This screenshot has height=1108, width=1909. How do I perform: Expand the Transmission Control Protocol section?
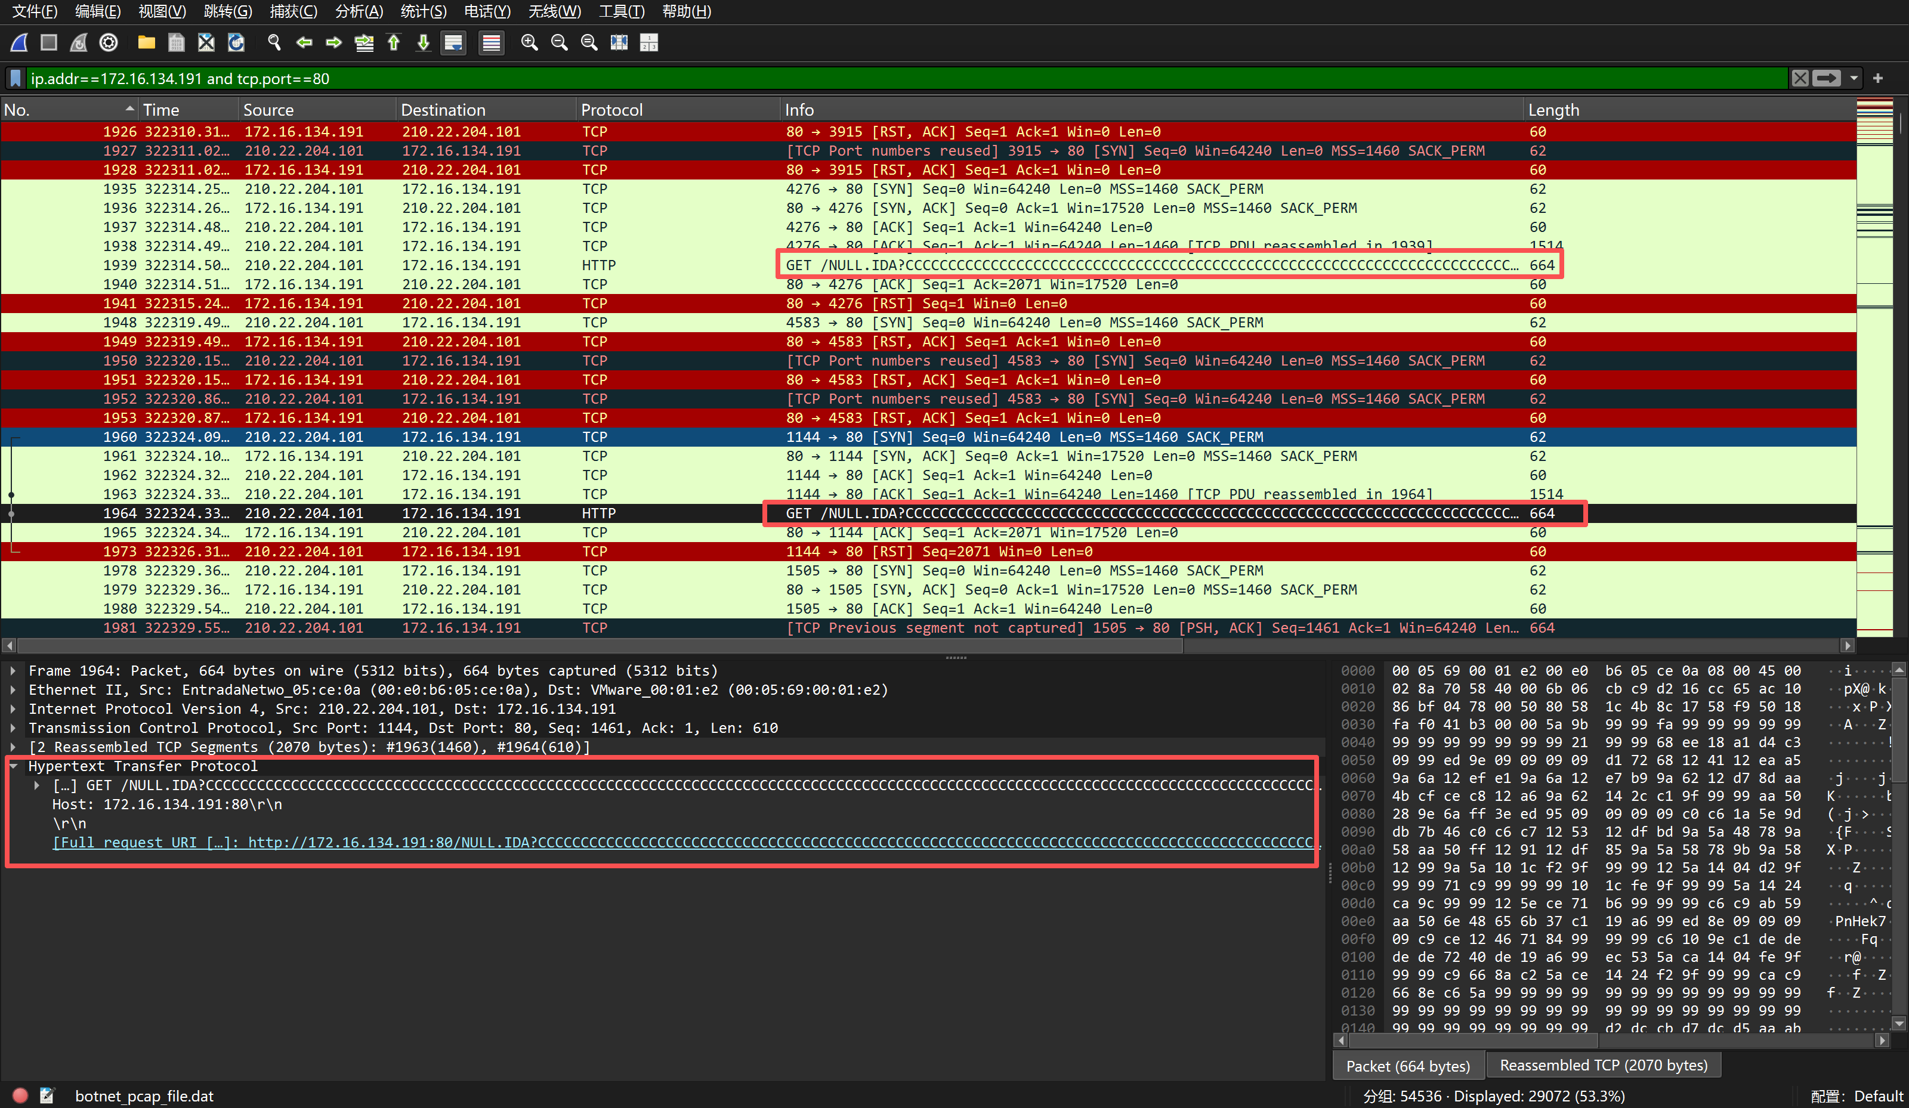[14, 728]
